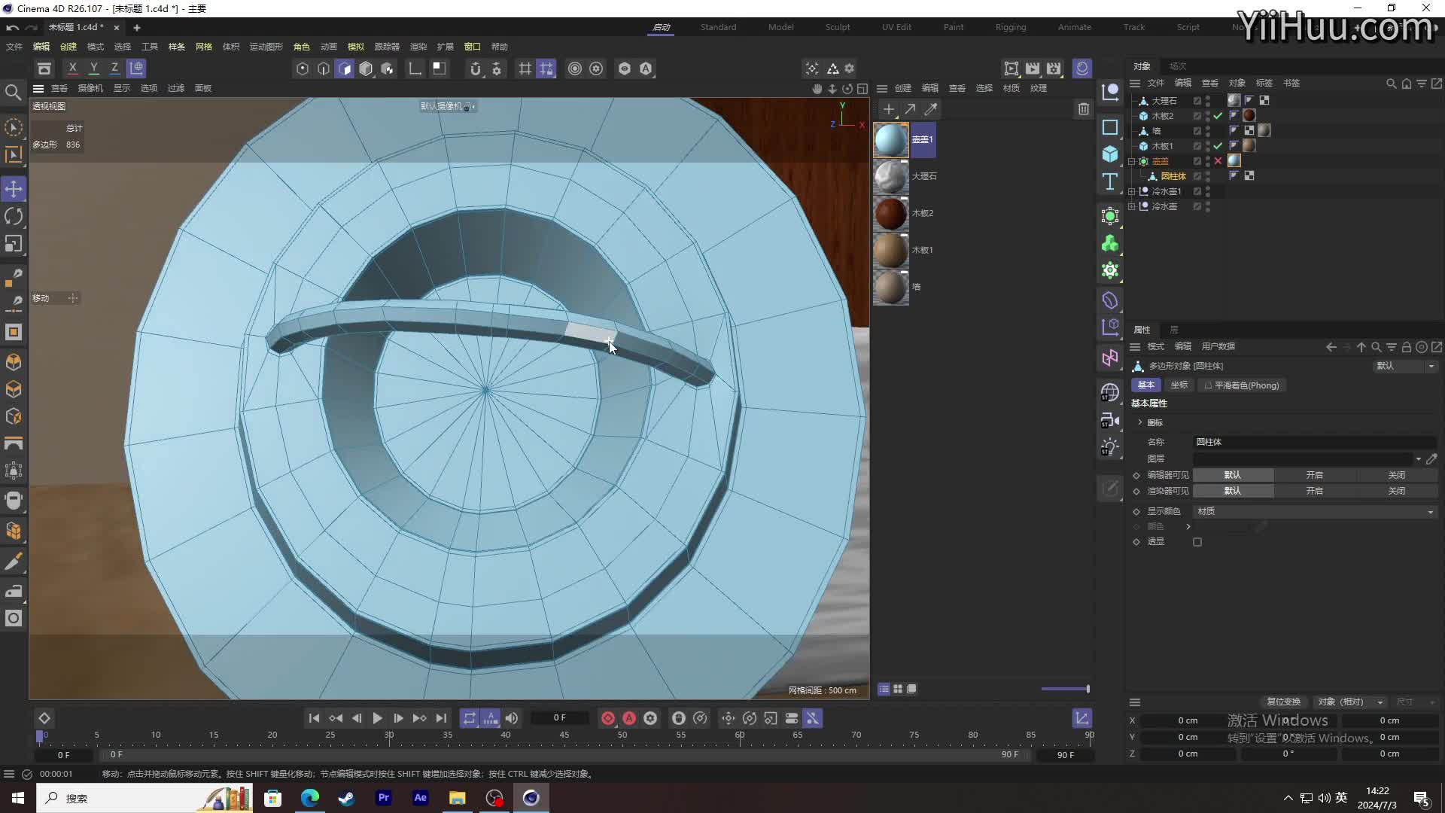Image resolution: width=1445 pixels, height=813 pixels.
Task: Toggle Y axis lock
Action: 94,69
